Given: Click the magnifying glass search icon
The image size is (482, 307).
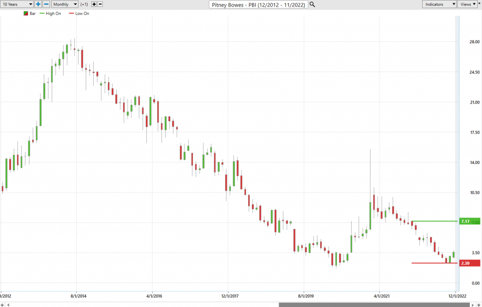Looking at the screenshot, I should [313, 4].
